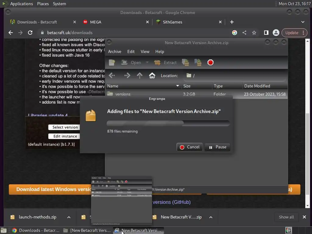The height and width of the screenshot is (234, 312).
Task: Open the Applications menu
Action: [x=22, y=4]
